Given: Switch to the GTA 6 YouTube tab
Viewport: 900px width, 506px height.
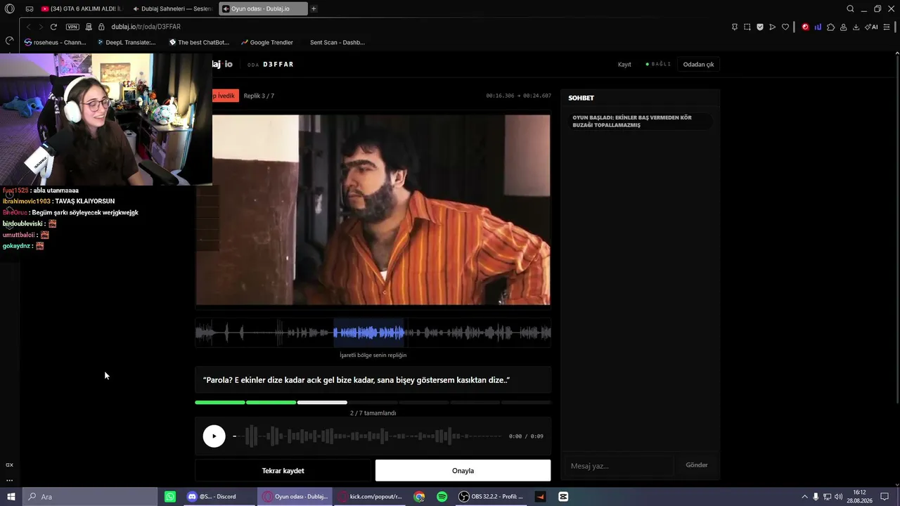Looking at the screenshot, I should 81,8.
